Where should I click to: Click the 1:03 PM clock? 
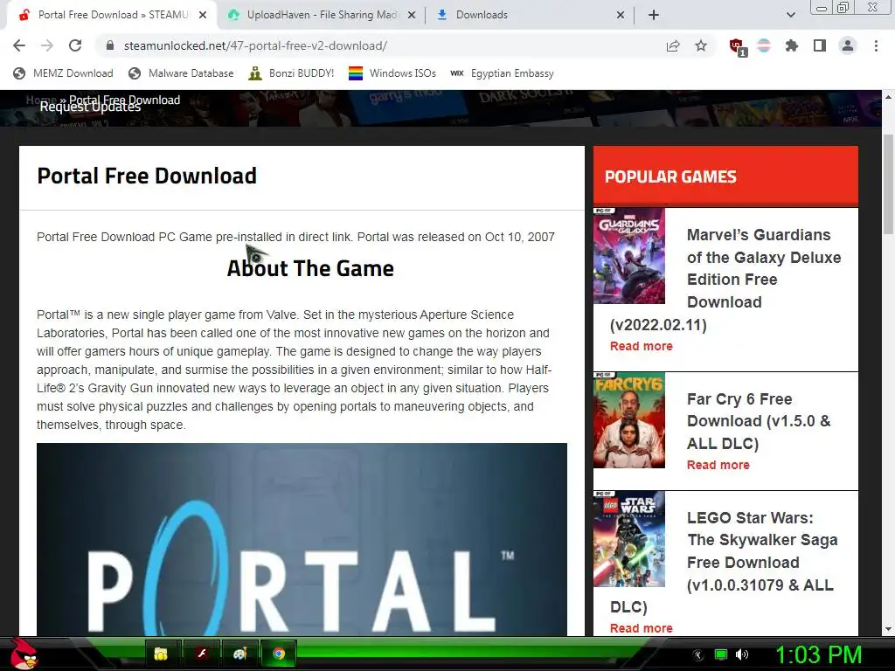point(818,655)
